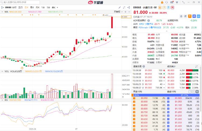Switch chart to 分时 intraday view
The width and height of the screenshot is (202, 131).
coord(14,7)
